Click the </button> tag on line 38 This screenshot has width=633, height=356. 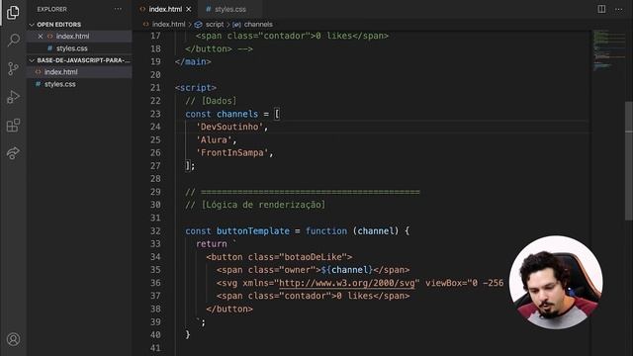coord(229,309)
